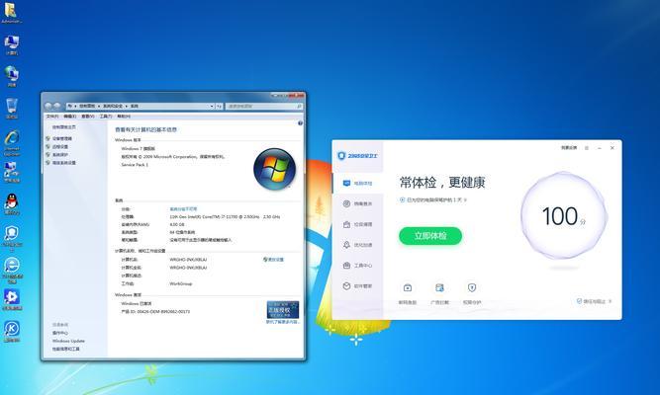The height and width of the screenshot is (395, 660).
Task: Select the 优化加速 rocket icon in the sidebar
Action: [346, 245]
